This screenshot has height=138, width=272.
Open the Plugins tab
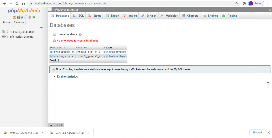coord(230,16)
